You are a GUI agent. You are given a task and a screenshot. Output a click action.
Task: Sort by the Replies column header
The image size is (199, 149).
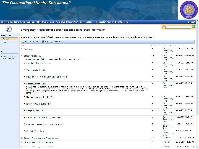coord(155,46)
